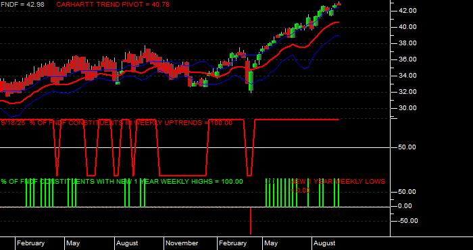The height and width of the screenshot is (250, 473).
Task: Select the 30.00 price axis value
Action: coord(407,108)
